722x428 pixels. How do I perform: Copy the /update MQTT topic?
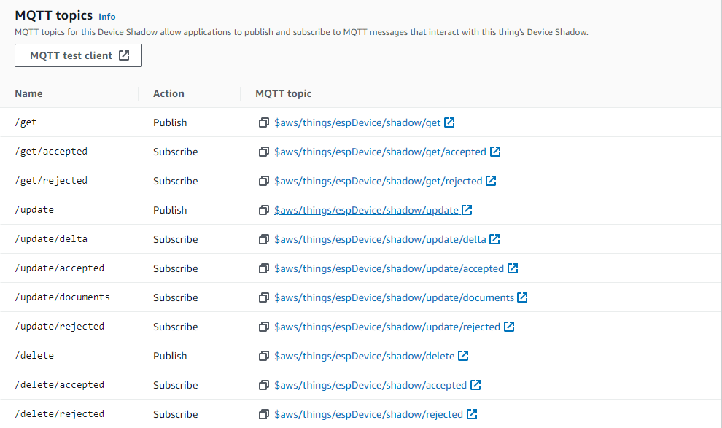[x=263, y=210]
